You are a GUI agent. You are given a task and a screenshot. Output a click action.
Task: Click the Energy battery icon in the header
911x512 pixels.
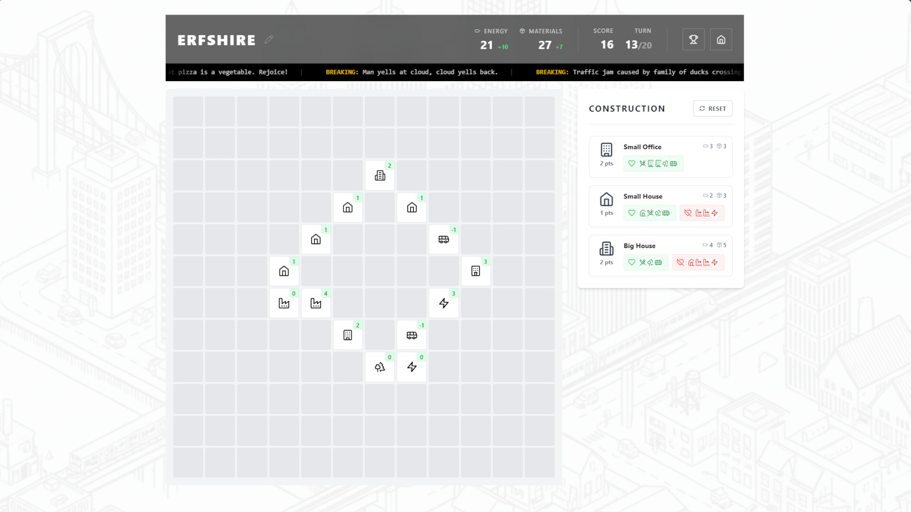(476, 31)
